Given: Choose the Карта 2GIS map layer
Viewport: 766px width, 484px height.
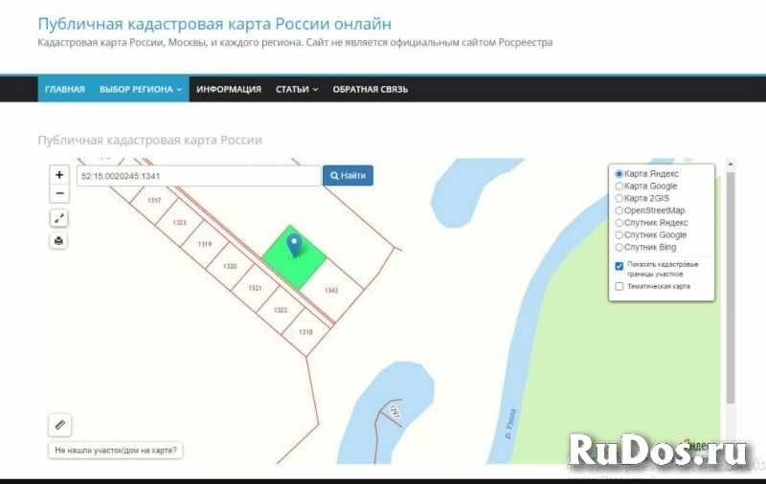Looking at the screenshot, I should pos(620,198).
